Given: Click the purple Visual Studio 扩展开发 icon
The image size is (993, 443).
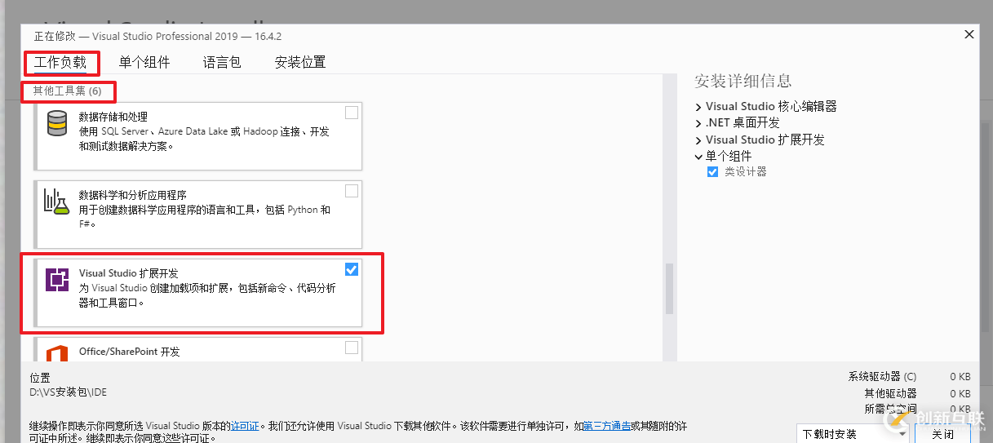Looking at the screenshot, I should (x=56, y=280).
